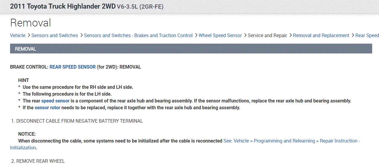The image size is (379, 166).
Task: Open the REAR SPEED SENSOR heading link
Action: click(x=72, y=67)
